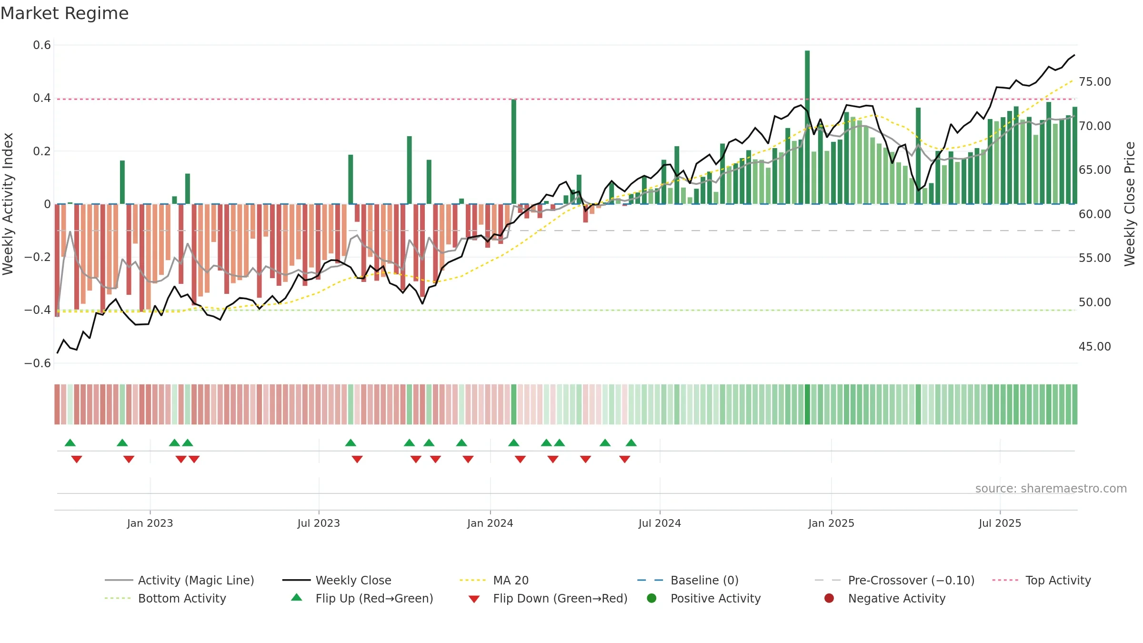Click the tall green bar just after Jan 2024
The width and height of the screenshot is (1143, 643).
(514, 151)
